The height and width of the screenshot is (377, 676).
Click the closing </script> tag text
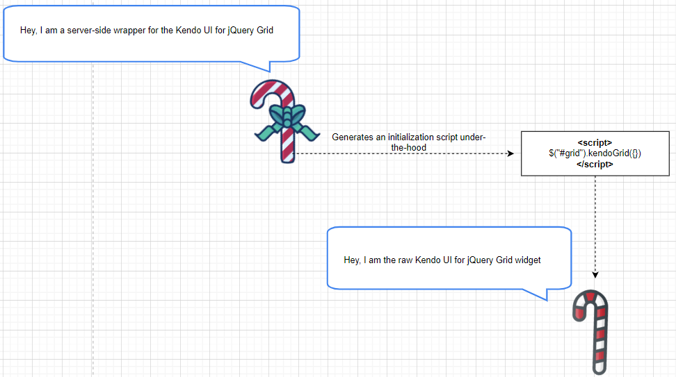[x=595, y=165]
